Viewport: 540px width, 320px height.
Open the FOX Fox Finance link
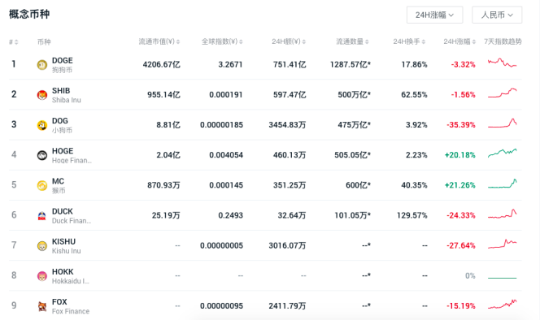click(x=71, y=306)
